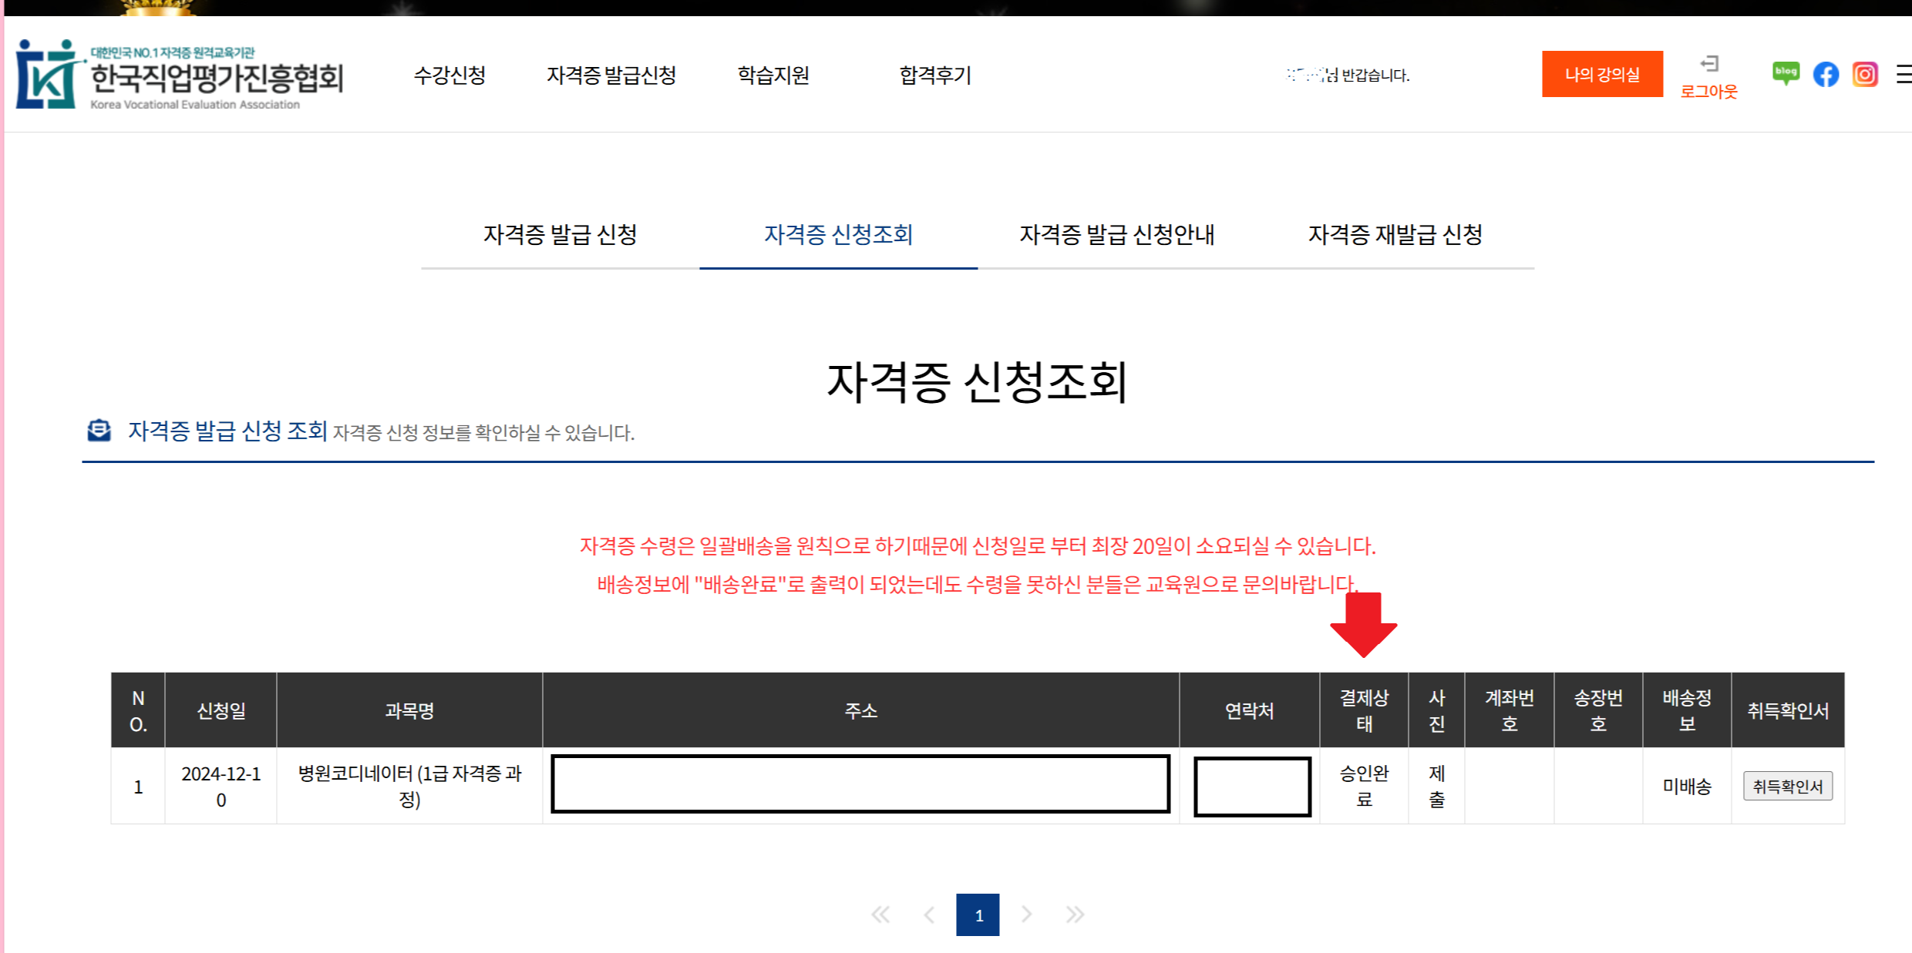
Task: Switch to 자격증 재발급 신청 tab
Action: (x=1395, y=235)
